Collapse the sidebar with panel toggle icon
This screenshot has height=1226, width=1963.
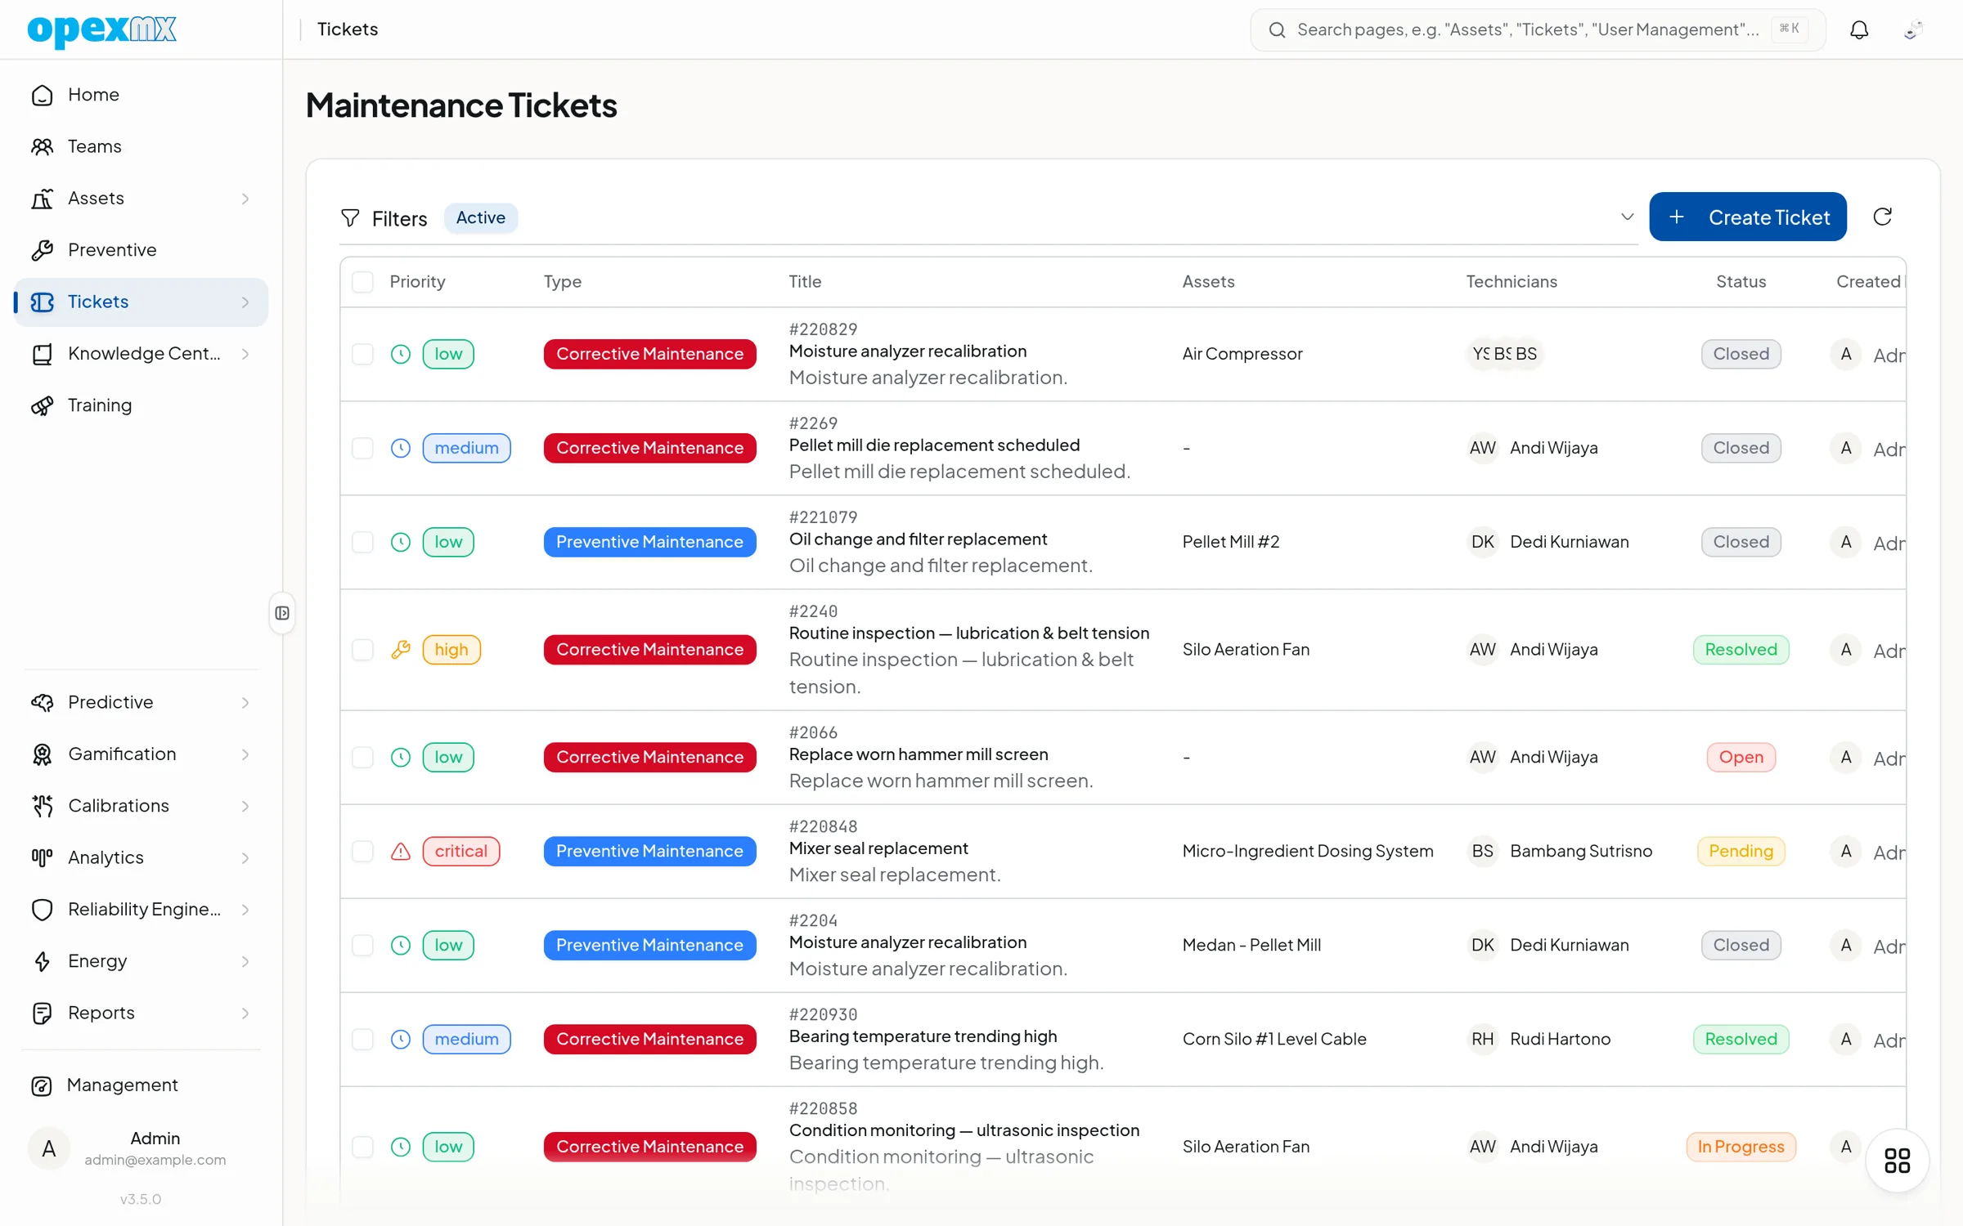point(282,613)
